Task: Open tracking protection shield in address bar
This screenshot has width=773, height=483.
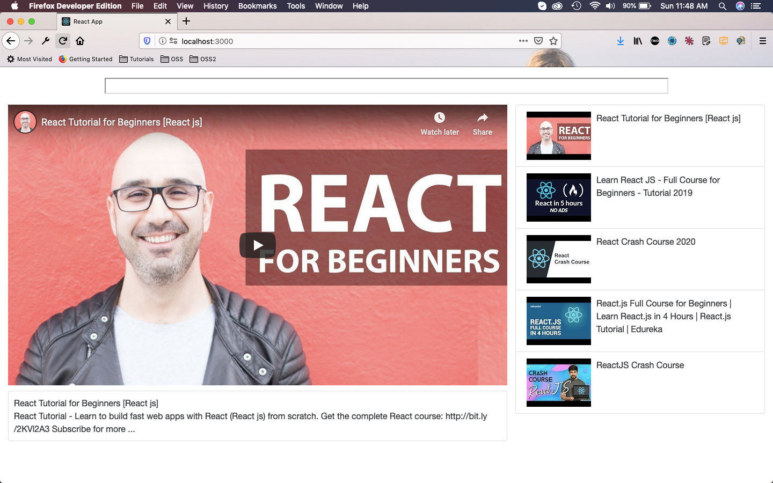Action: tap(147, 41)
